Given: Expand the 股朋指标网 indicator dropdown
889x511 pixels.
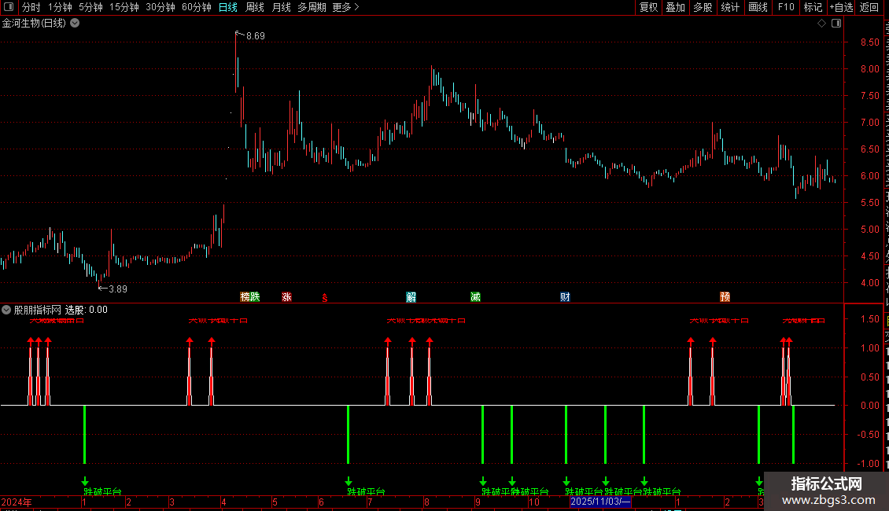Looking at the screenshot, I should click(x=6, y=310).
